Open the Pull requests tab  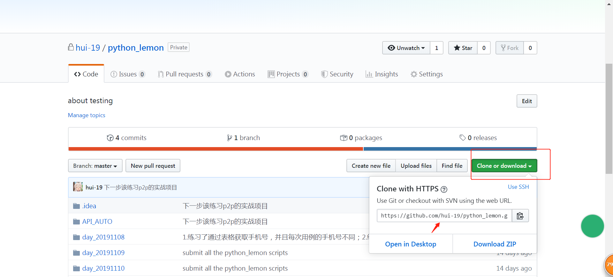[x=185, y=74]
